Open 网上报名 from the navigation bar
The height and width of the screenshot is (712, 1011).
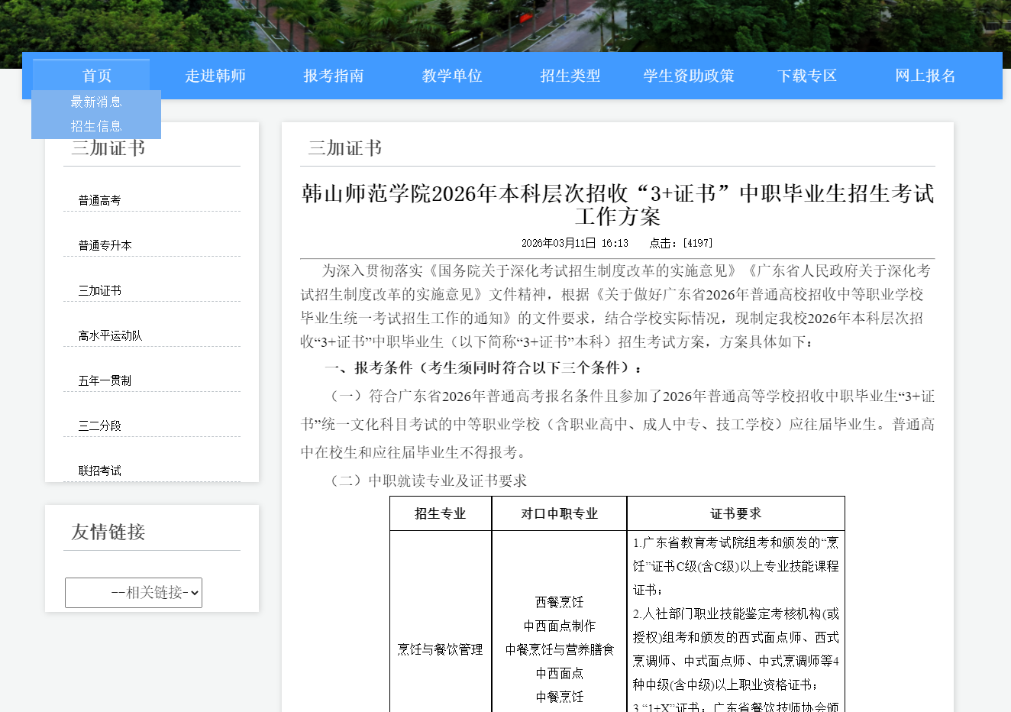coord(925,76)
